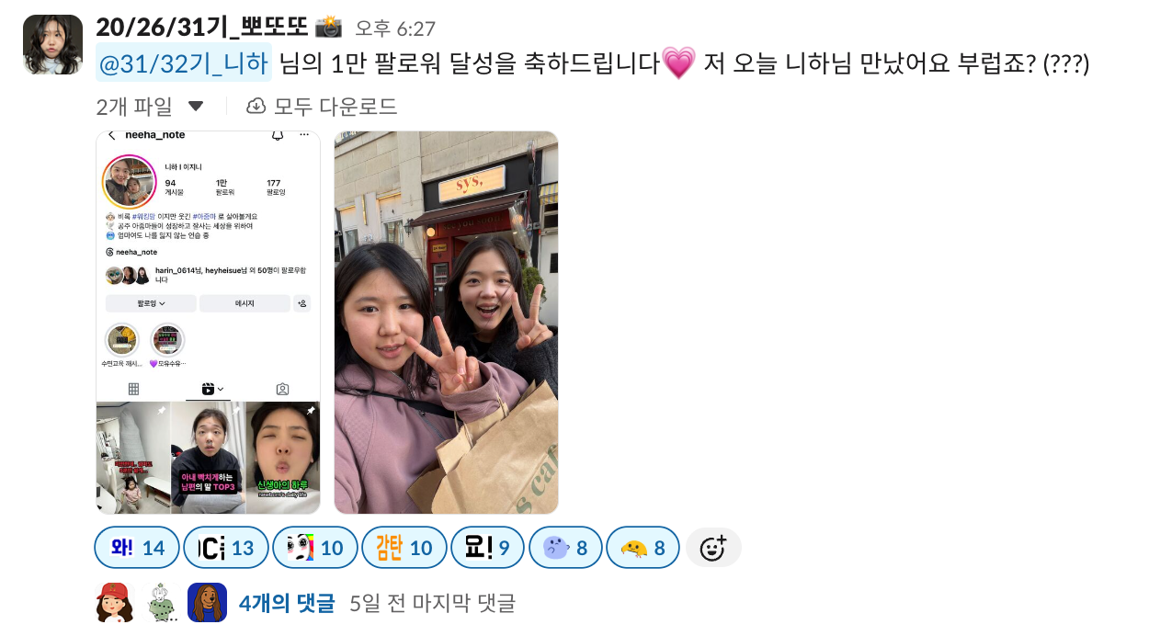The height and width of the screenshot is (636, 1160).
Task: Toggle the 감탄 reaction
Action: point(404,548)
